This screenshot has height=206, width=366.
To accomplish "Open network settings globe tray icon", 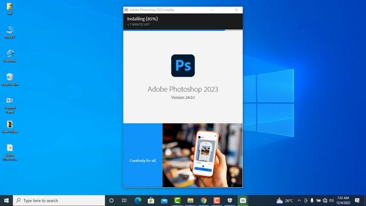I will coord(325,200).
